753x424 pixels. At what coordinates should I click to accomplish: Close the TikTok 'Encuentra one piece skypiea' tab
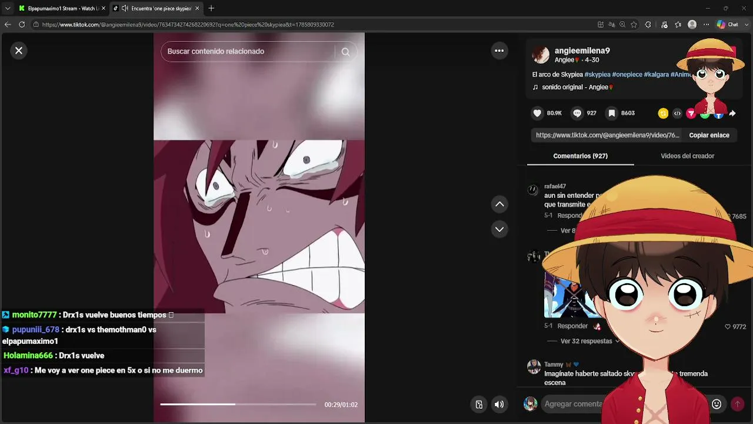[x=197, y=8]
